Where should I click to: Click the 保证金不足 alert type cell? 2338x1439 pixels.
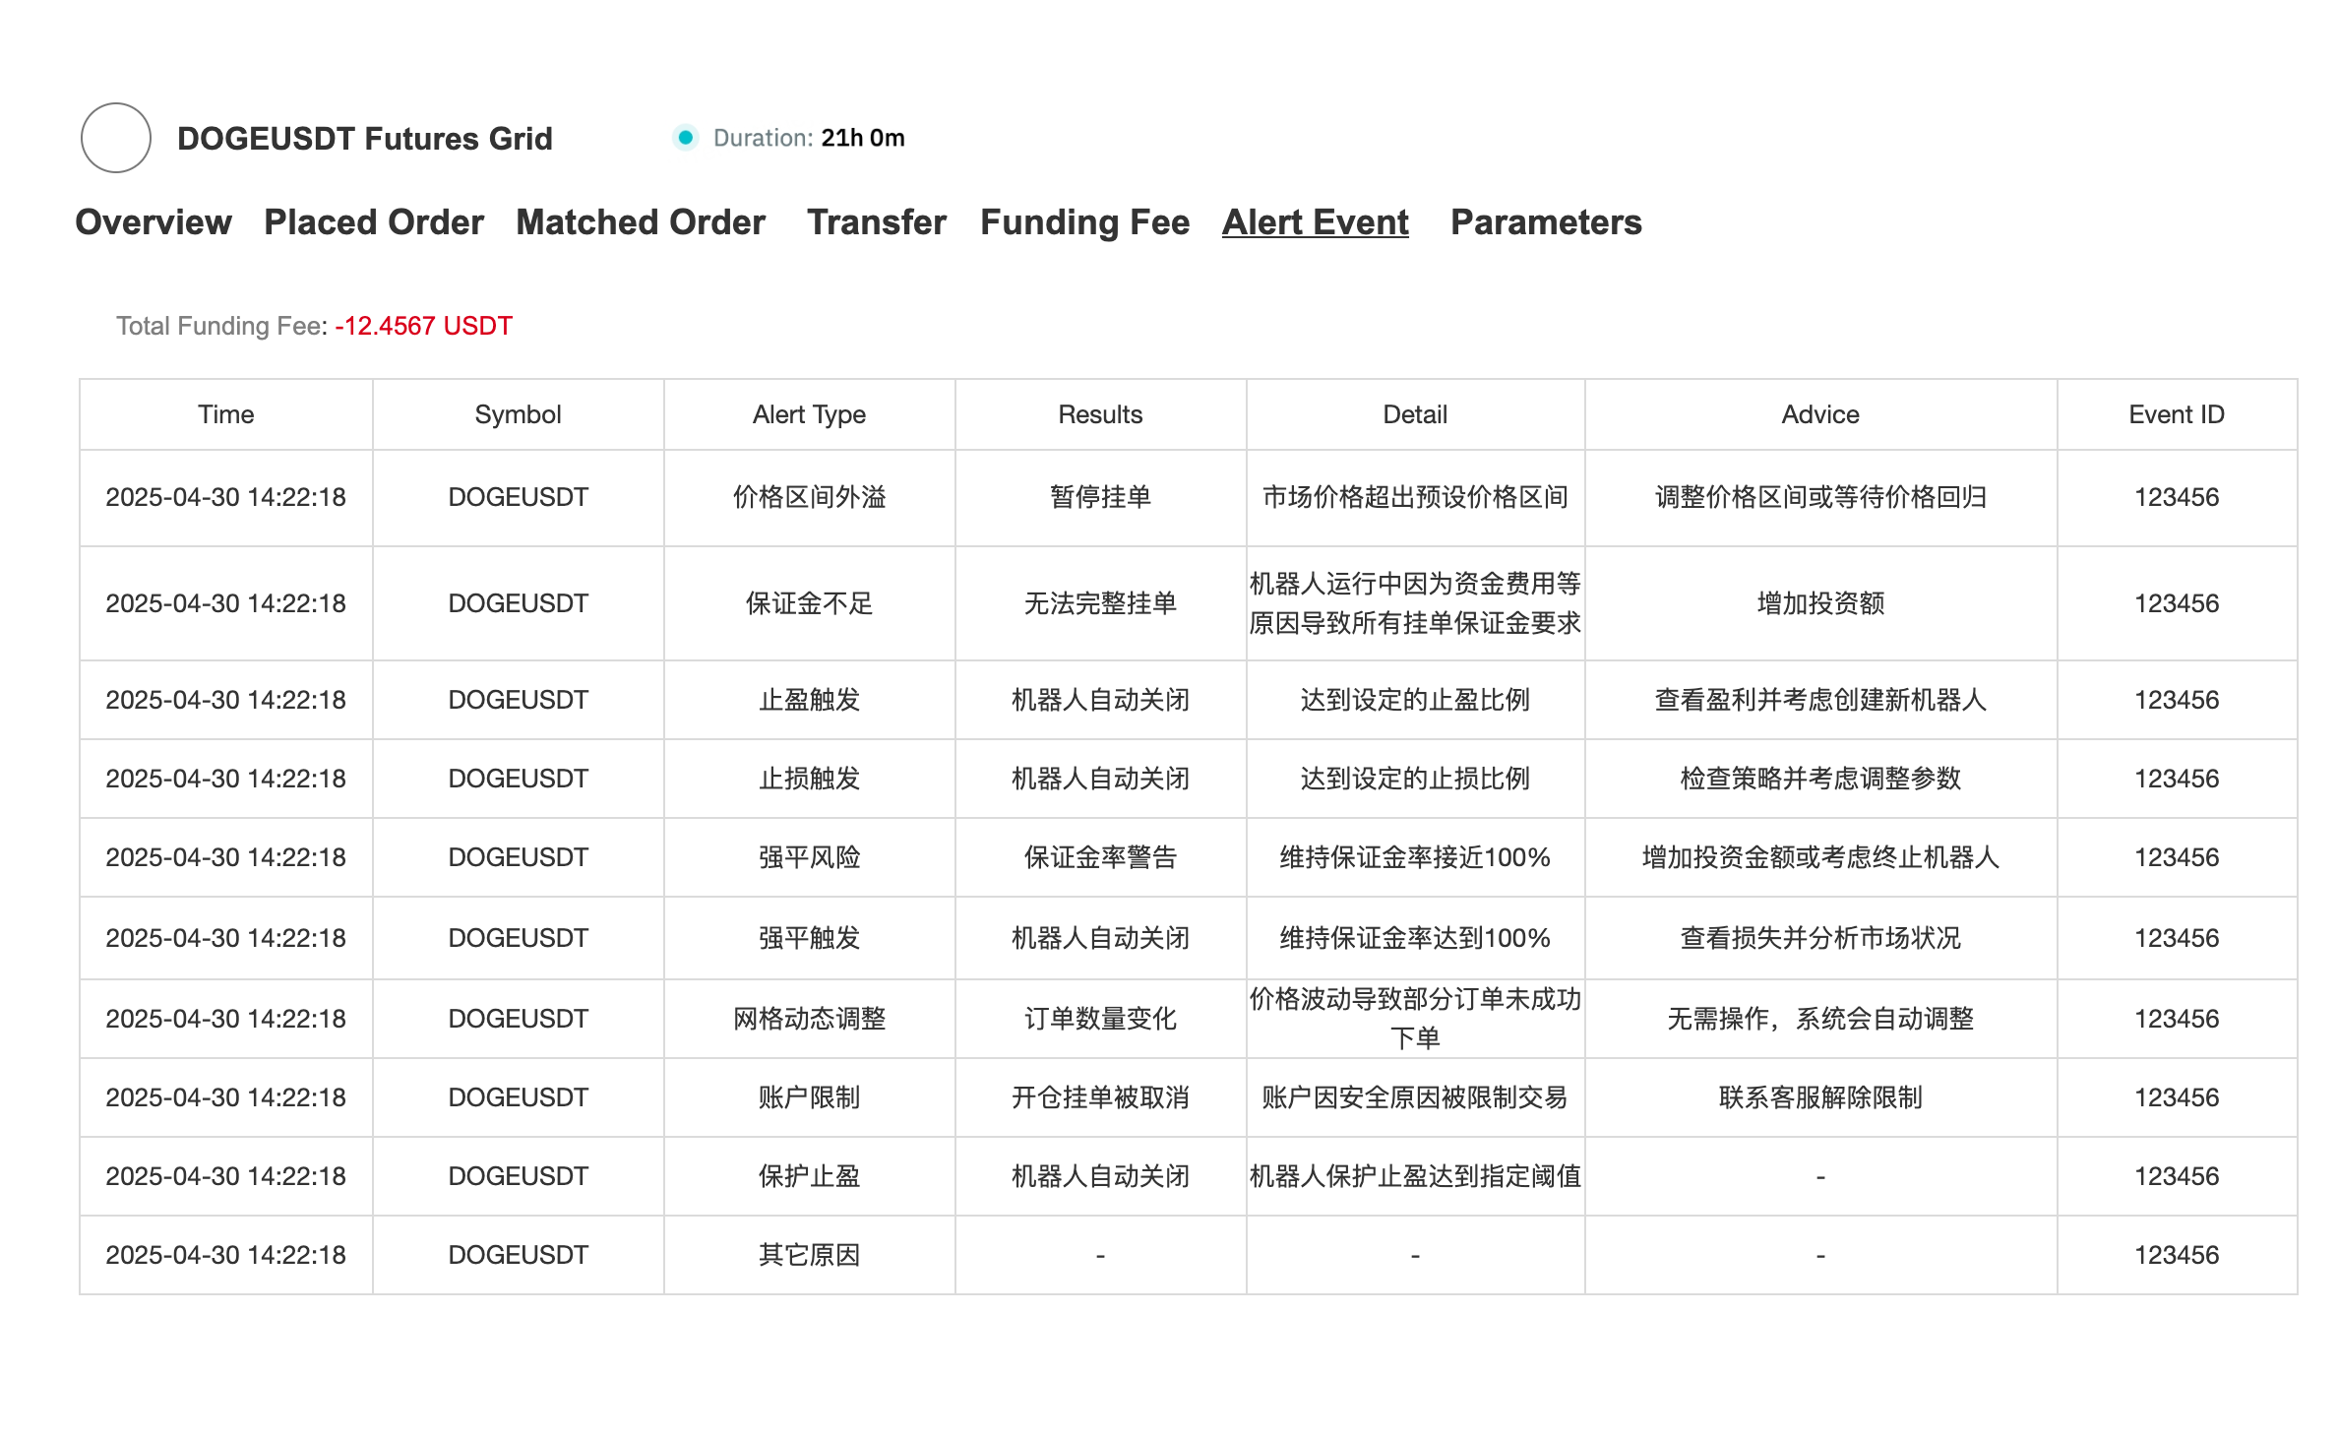(809, 603)
